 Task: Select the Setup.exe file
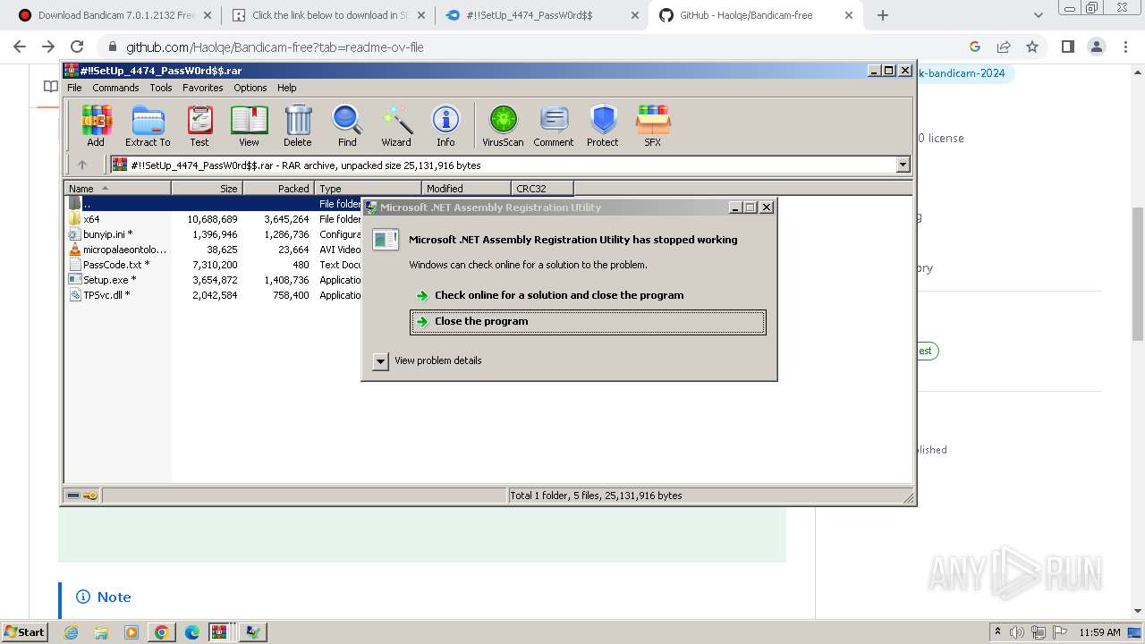point(213,280)
